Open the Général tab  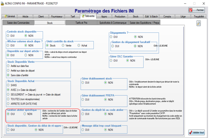tap(9, 16)
